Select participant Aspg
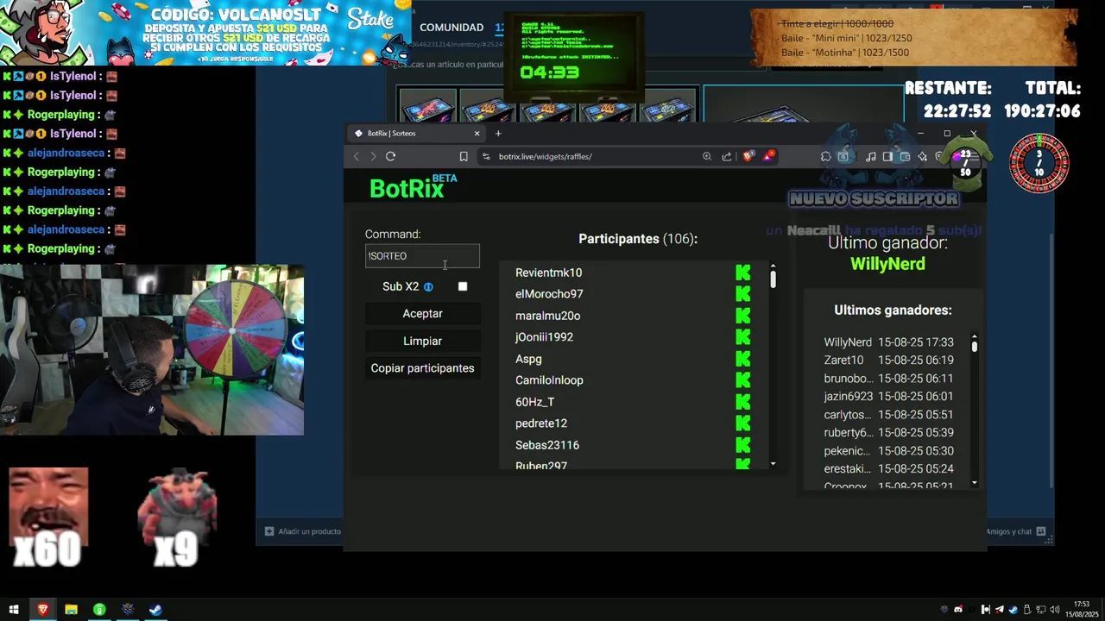The height and width of the screenshot is (621, 1105). pyautogui.click(x=528, y=359)
